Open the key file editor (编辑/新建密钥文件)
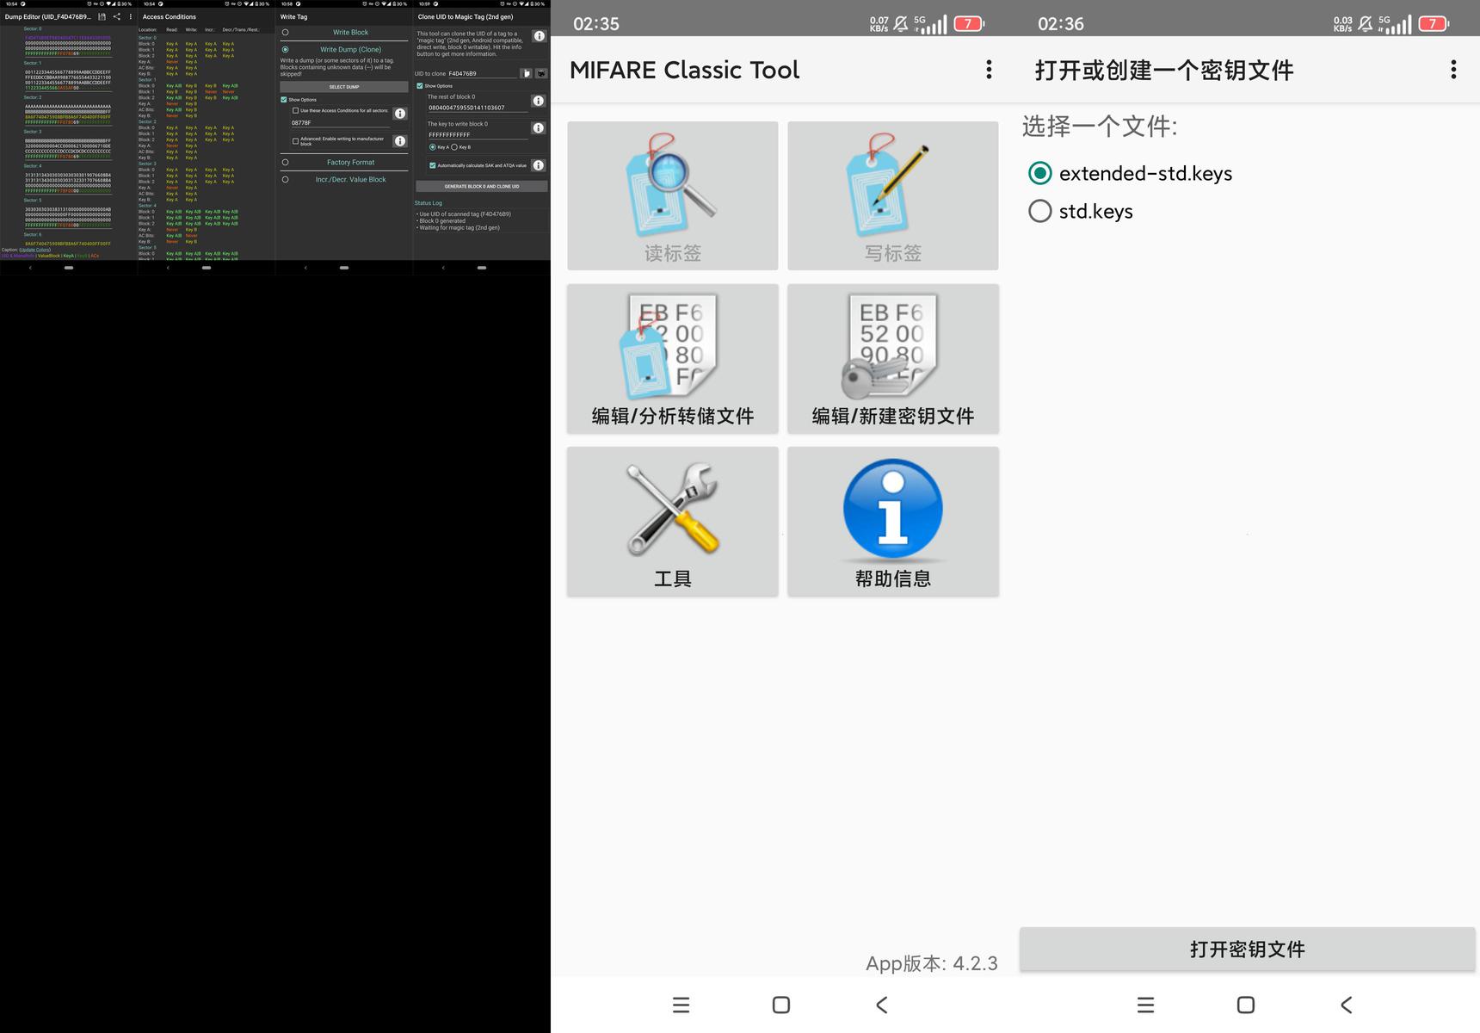The image size is (1480, 1033). click(892, 358)
